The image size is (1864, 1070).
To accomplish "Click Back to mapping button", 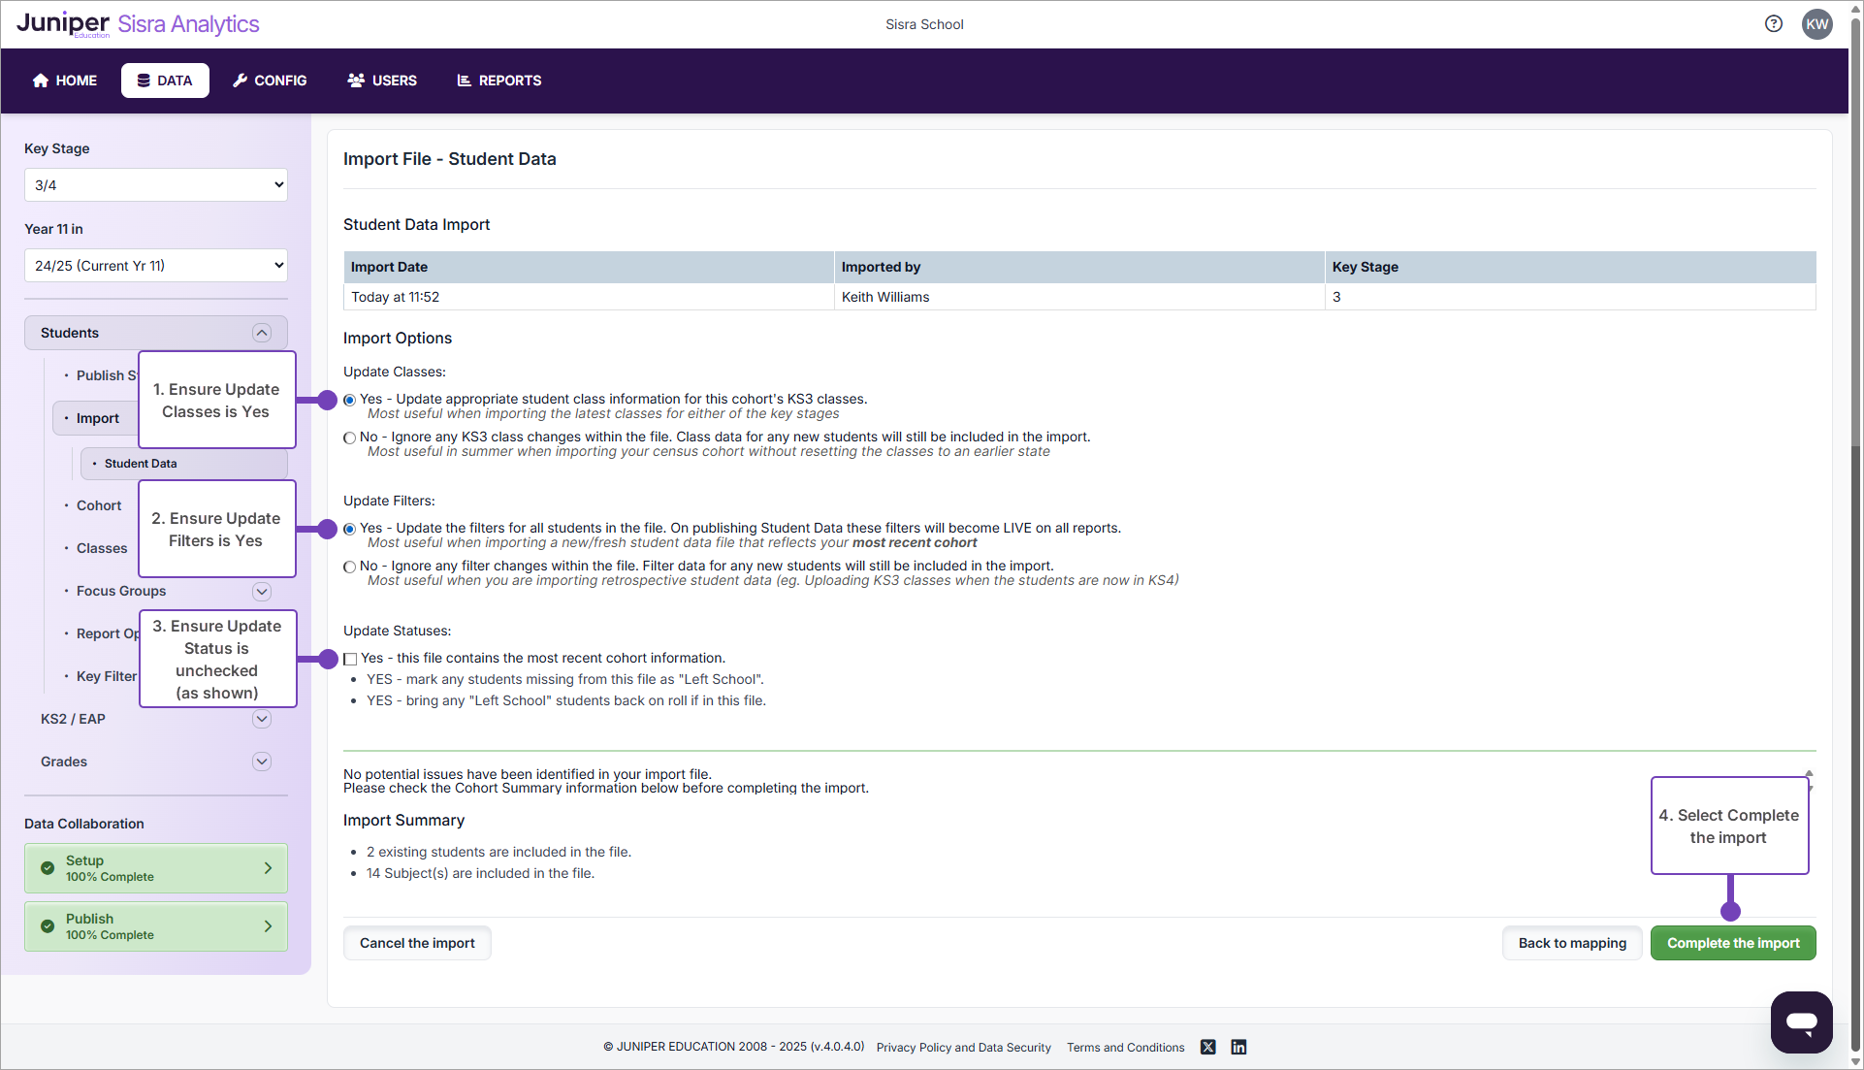I will (1571, 943).
